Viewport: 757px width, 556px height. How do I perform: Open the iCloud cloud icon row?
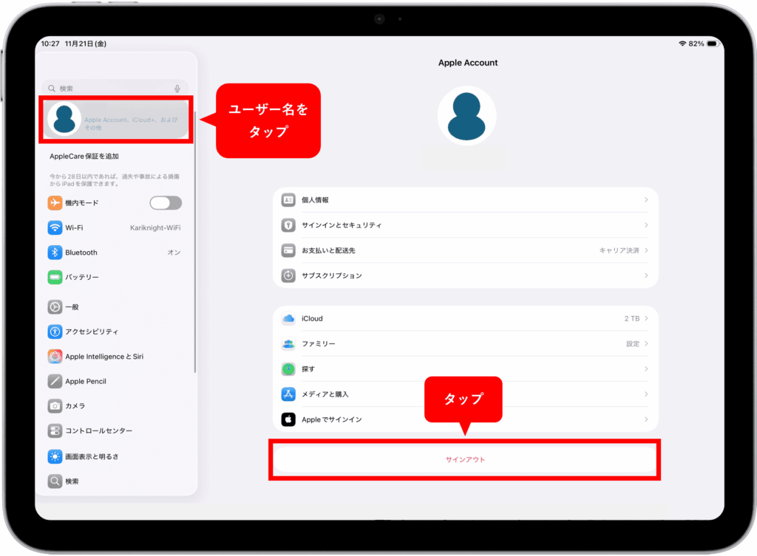pos(288,319)
